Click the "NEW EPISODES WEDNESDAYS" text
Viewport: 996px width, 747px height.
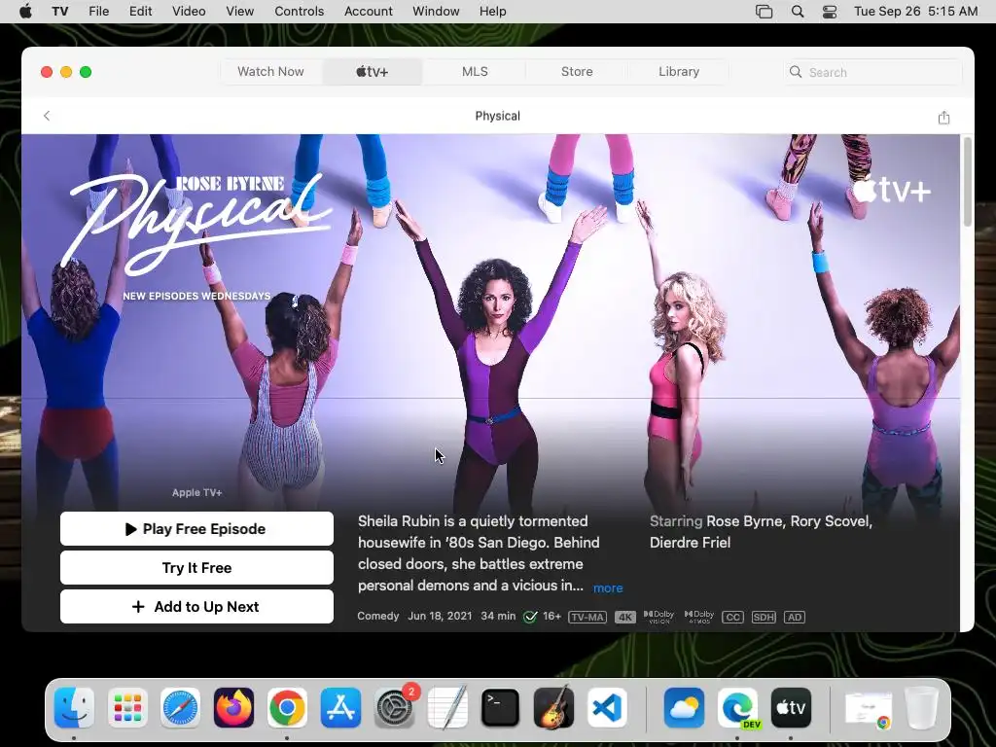click(x=196, y=296)
